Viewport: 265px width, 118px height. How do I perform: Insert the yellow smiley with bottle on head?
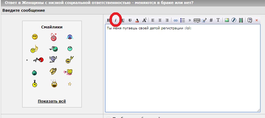pyautogui.click(x=35, y=83)
